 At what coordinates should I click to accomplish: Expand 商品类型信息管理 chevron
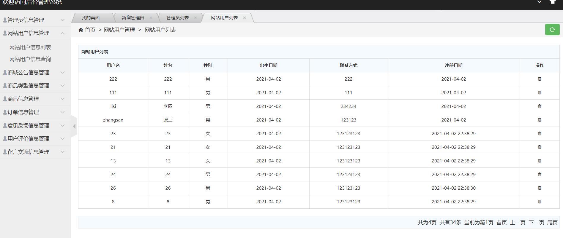(62, 85)
